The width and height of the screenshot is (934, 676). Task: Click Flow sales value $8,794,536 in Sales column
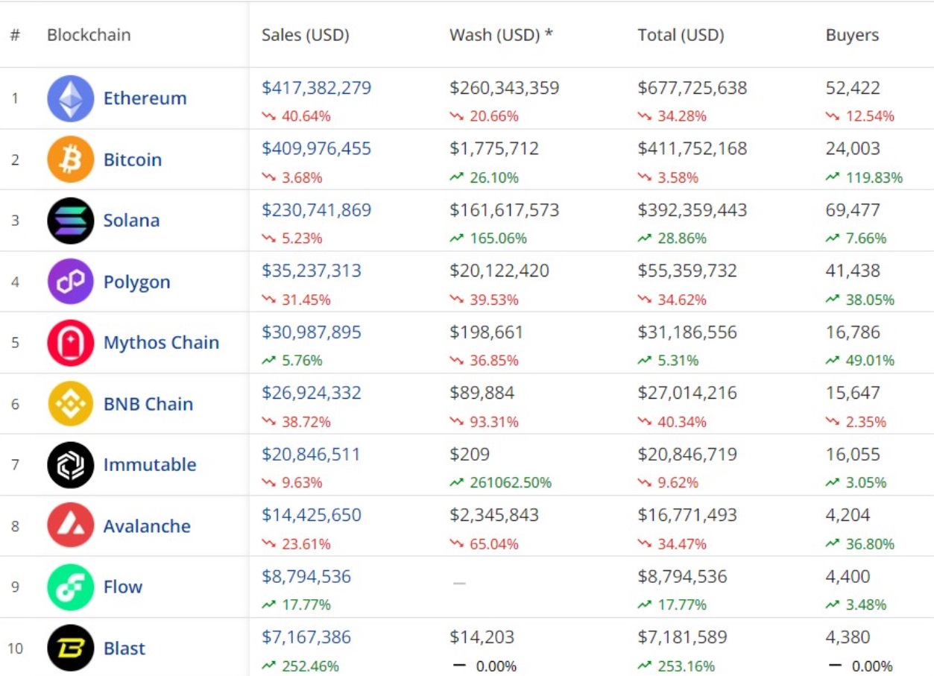306,577
